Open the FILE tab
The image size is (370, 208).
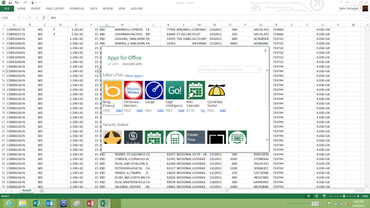pyautogui.click(x=7, y=9)
